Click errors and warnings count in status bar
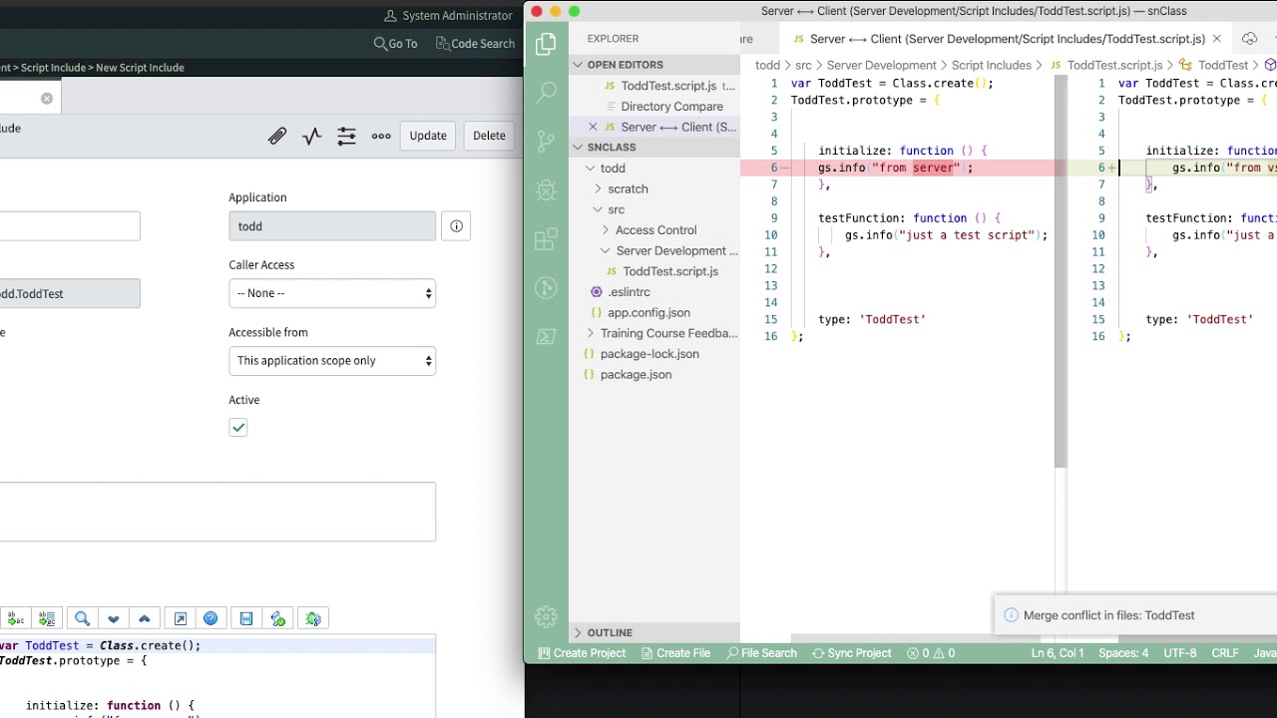This screenshot has width=1277, height=718. coord(931,654)
